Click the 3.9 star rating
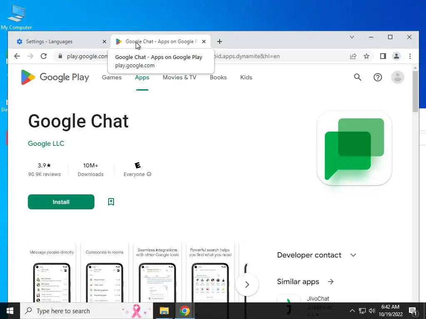The height and width of the screenshot is (319, 426). tap(44, 165)
